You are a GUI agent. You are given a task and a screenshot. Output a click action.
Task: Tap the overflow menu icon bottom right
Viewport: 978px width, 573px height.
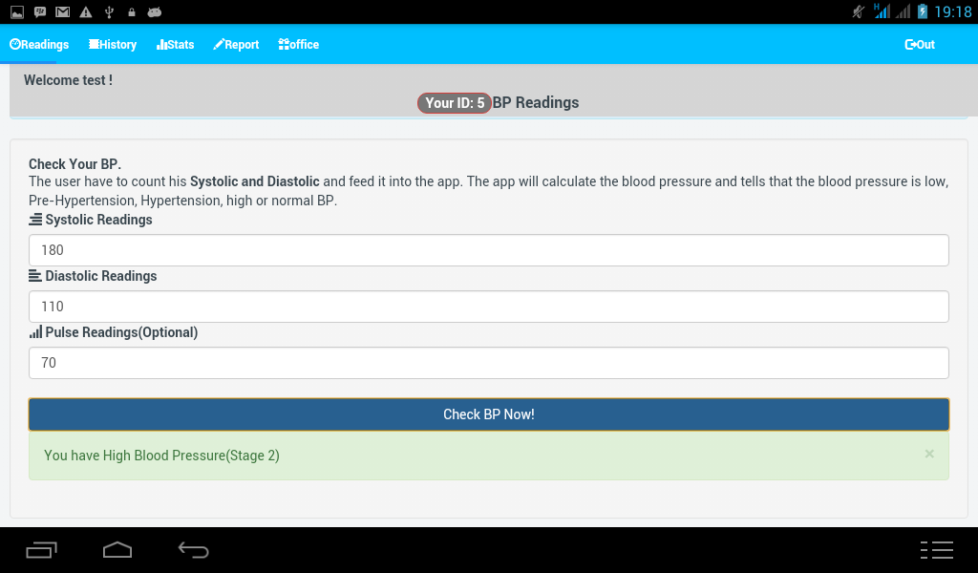pyautogui.click(x=937, y=550)
